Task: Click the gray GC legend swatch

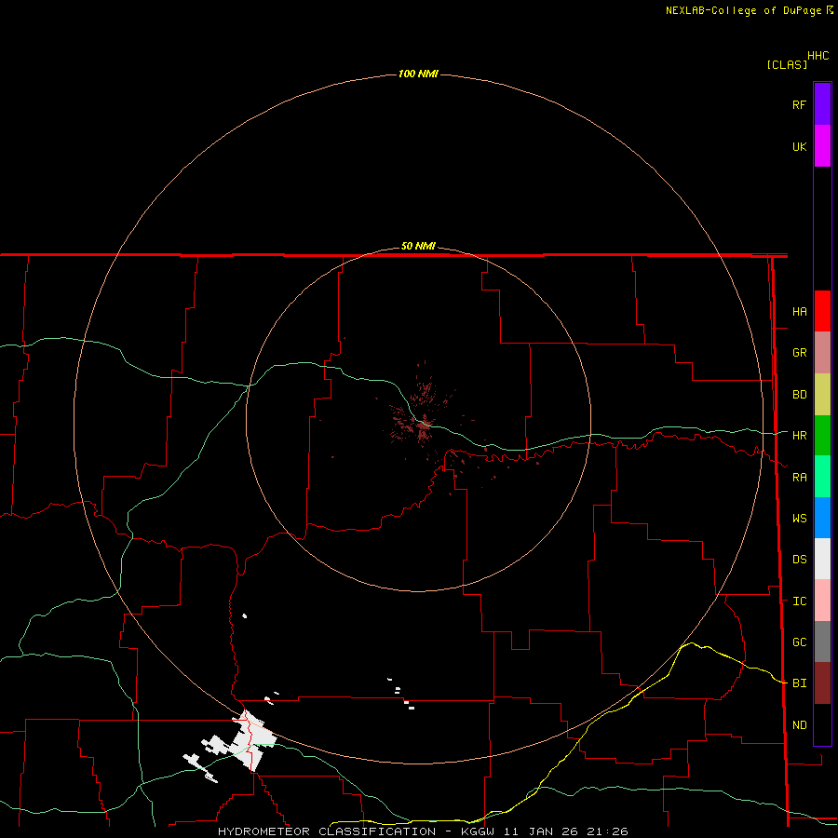Action: 822,642
